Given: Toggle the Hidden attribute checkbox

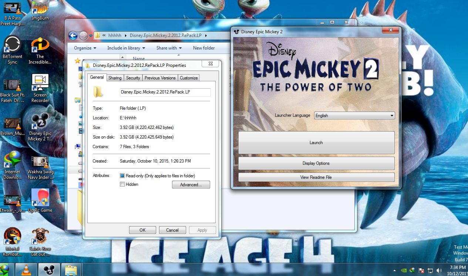Looking at the screenshot, I should pos(122,184).
